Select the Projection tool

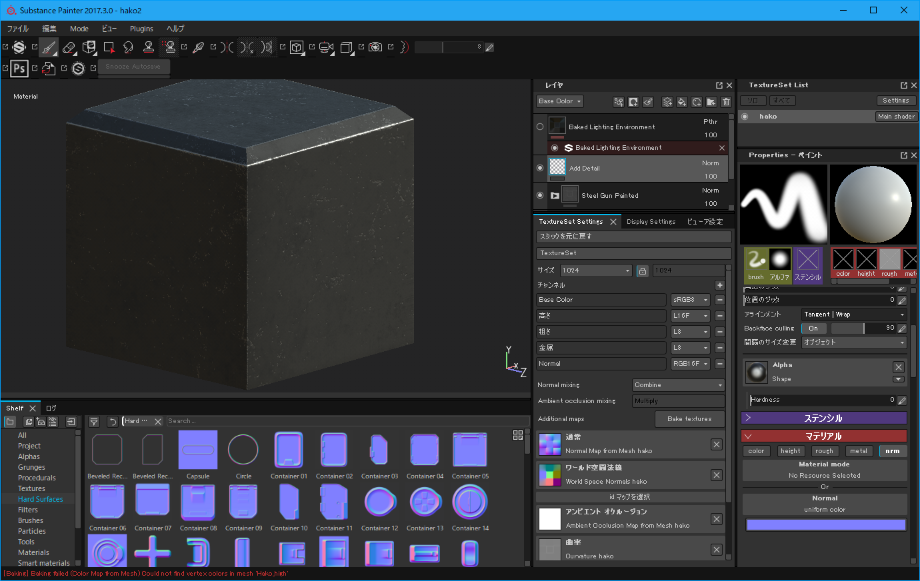(89, 47)
